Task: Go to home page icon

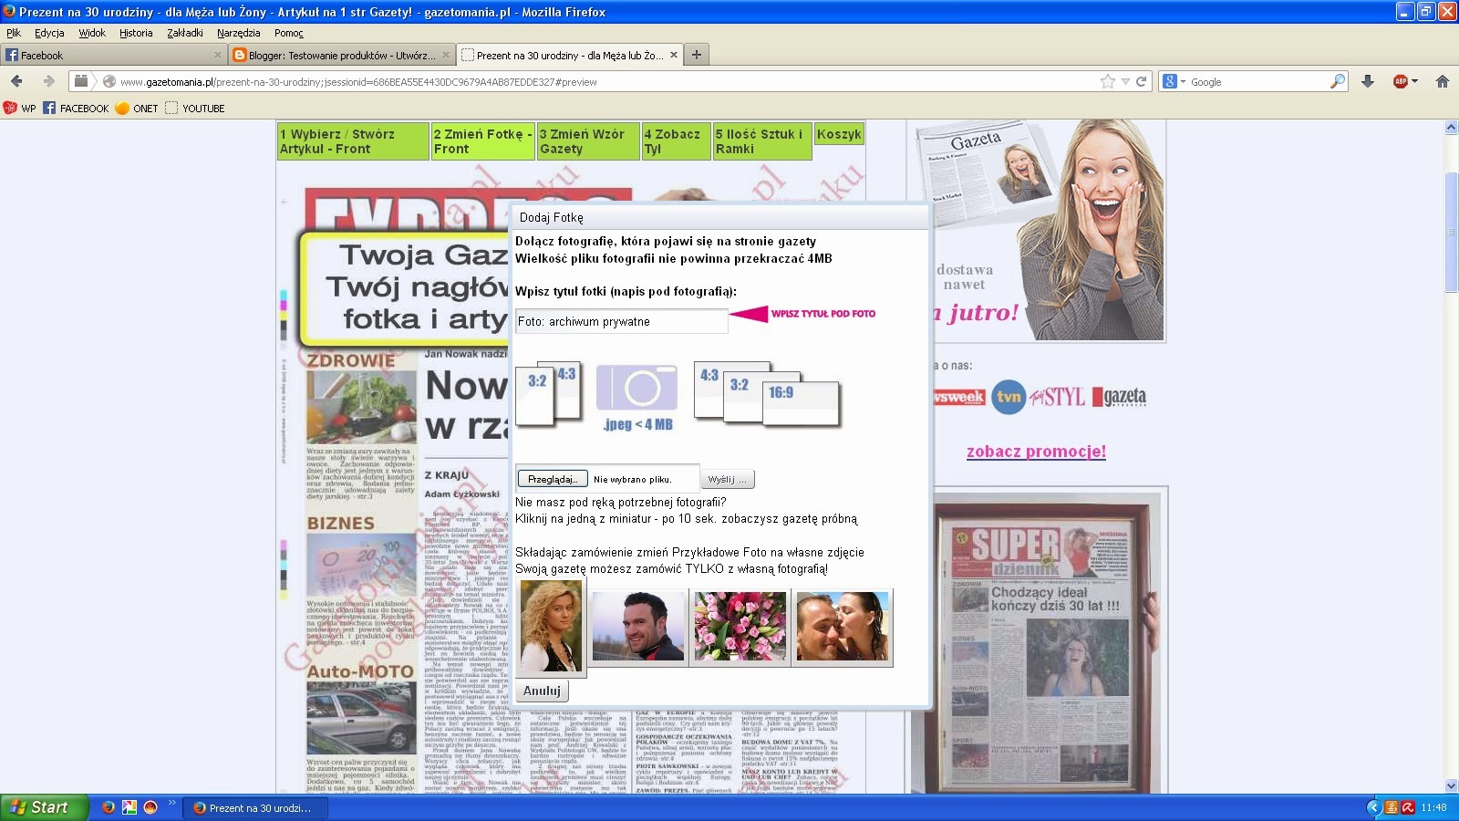Action: click(x=1443, y=81)
